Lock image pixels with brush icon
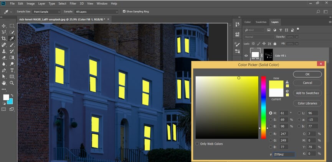 259,44
